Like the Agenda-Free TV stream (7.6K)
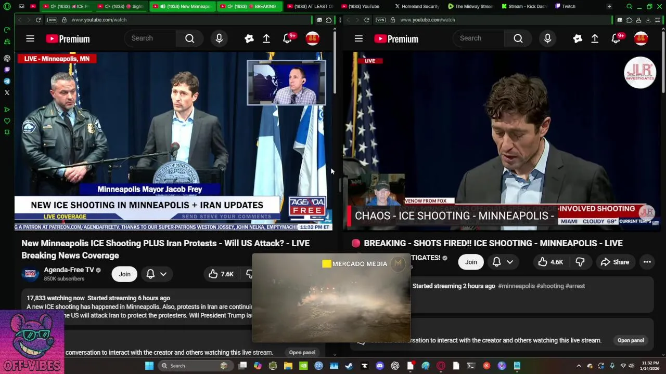Screen dimensions: 666x374 point(221,274)
